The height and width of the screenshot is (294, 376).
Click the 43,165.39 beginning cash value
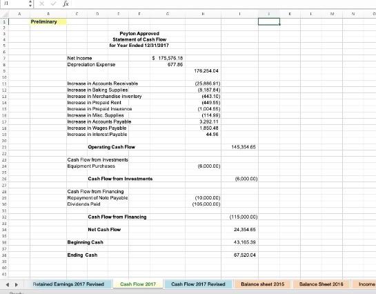[245, 242]
